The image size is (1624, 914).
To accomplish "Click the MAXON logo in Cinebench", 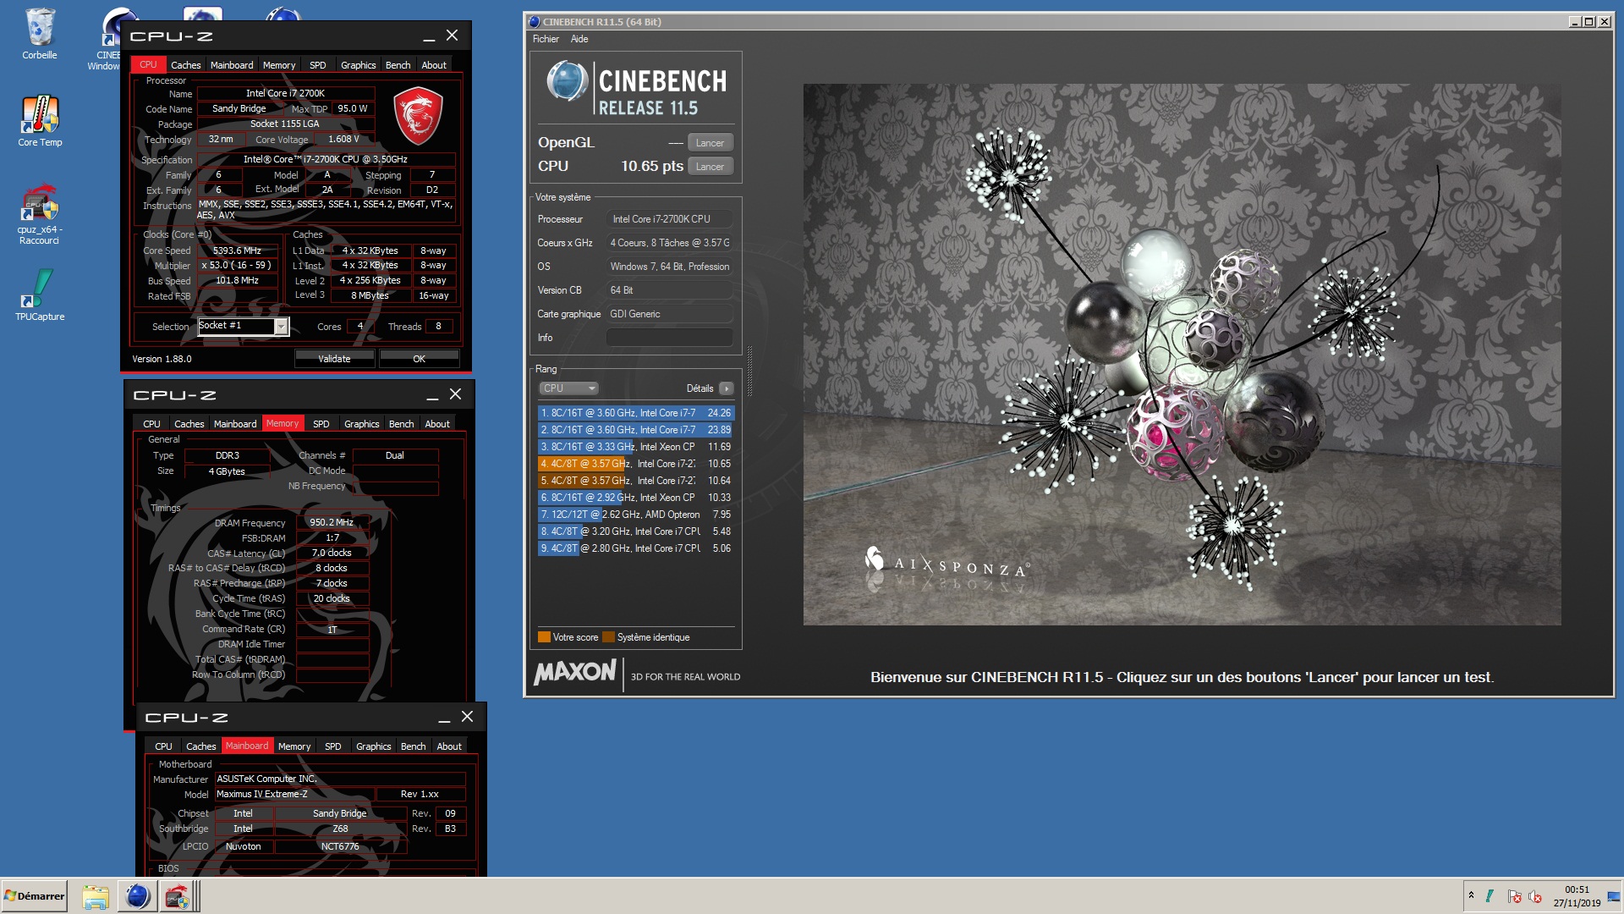I will point(575,672).
